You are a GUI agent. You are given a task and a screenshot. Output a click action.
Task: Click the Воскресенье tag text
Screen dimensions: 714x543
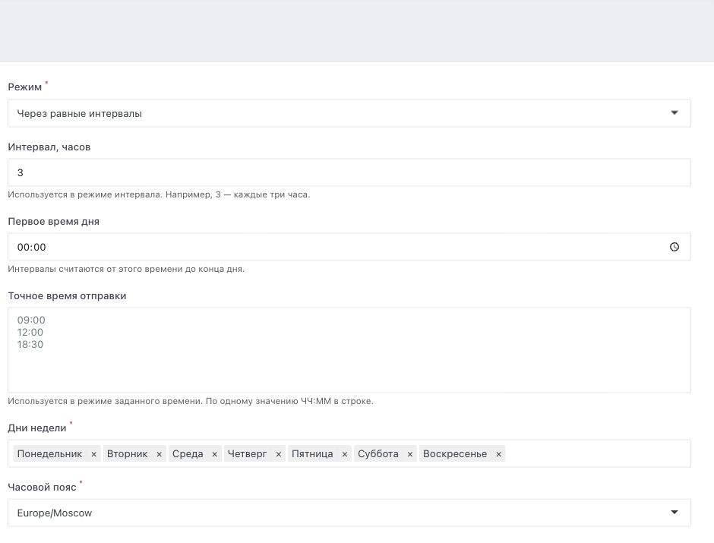pyautogui.click(x=455, y=454)
